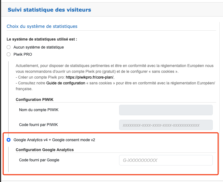Click "Le système de statistiques utilisé est" text
This screenshot has height=182, width=223.
pos(42,39)
